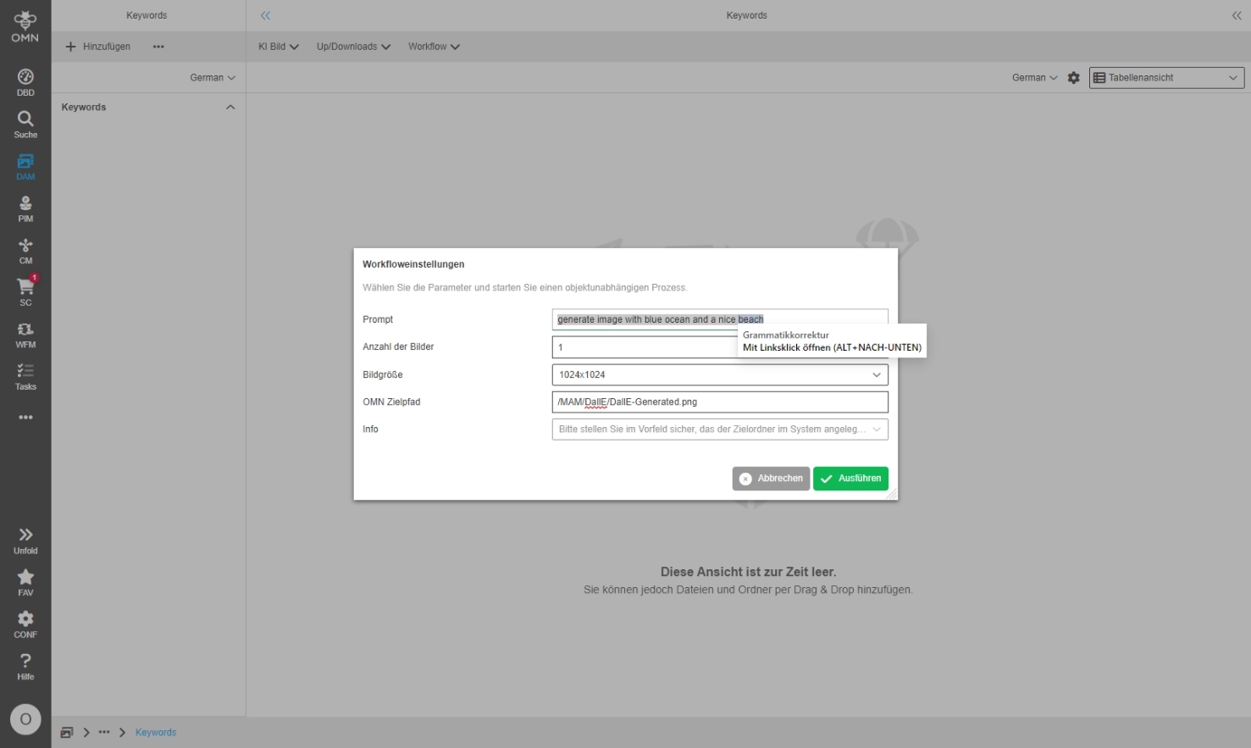The image size is (1251, 748).
Task: Click Ausführen to run workflow
Action: [850, 479]
